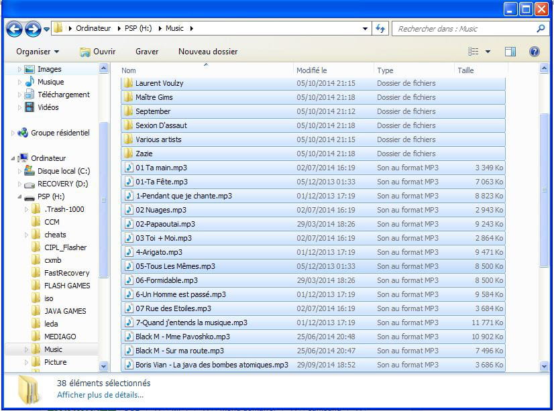Click the 'Disque local (C:)' drive icon

[x=30, y=171]
